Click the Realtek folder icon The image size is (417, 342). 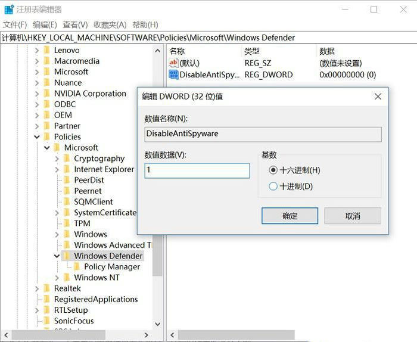(x=46, y=288)
